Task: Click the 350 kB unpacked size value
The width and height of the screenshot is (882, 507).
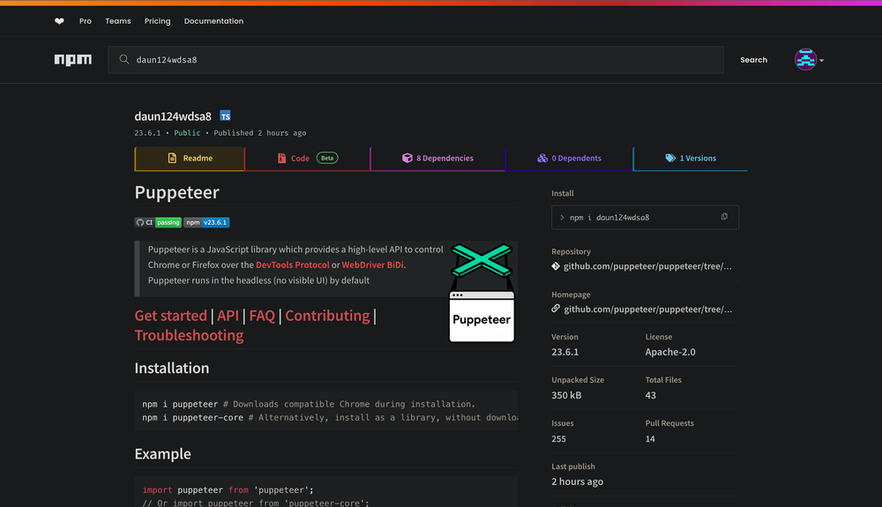Action: click(x=566, y=395)
